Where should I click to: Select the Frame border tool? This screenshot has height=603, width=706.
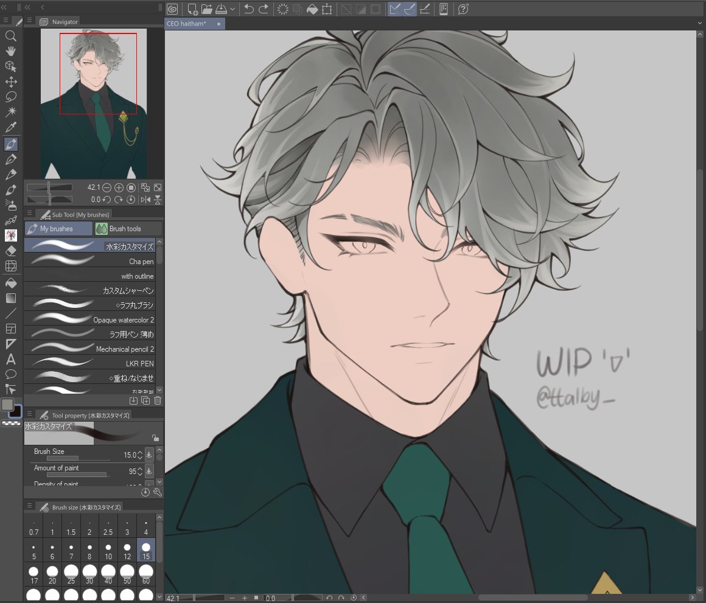tap(11, 329)
